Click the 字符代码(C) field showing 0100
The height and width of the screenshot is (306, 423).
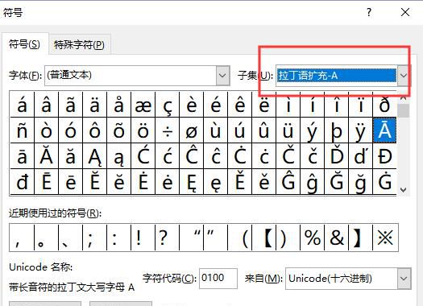pos(218,279)
